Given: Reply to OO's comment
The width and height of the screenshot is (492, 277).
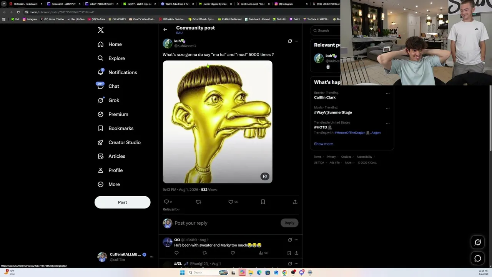Looking at the screenshot, I should (x=176, y=253).
